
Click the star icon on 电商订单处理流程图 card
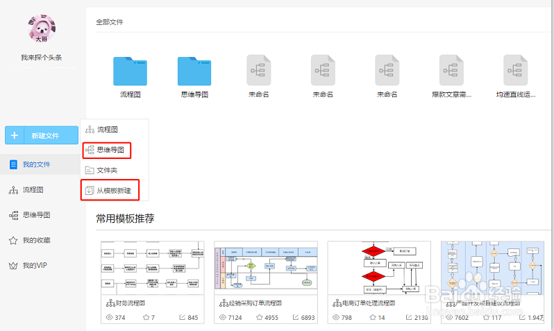(373, 317)
